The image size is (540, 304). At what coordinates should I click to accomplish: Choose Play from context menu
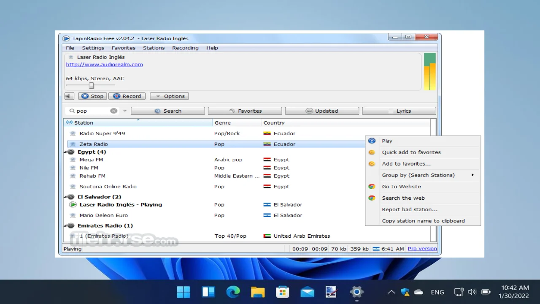[x=423, y=141]
